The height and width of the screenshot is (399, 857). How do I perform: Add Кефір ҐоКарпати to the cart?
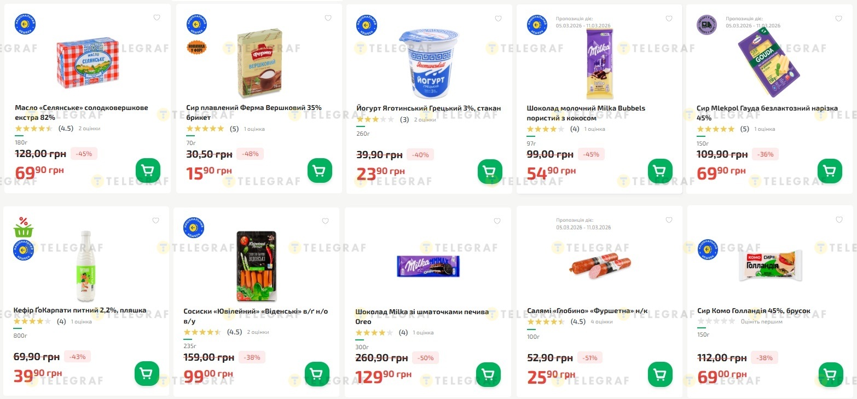147,374
